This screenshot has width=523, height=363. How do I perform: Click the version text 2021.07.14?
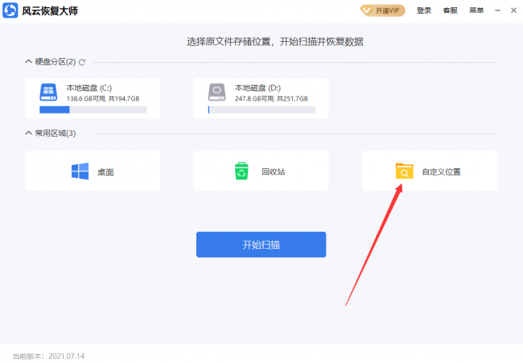click(66, 356)
